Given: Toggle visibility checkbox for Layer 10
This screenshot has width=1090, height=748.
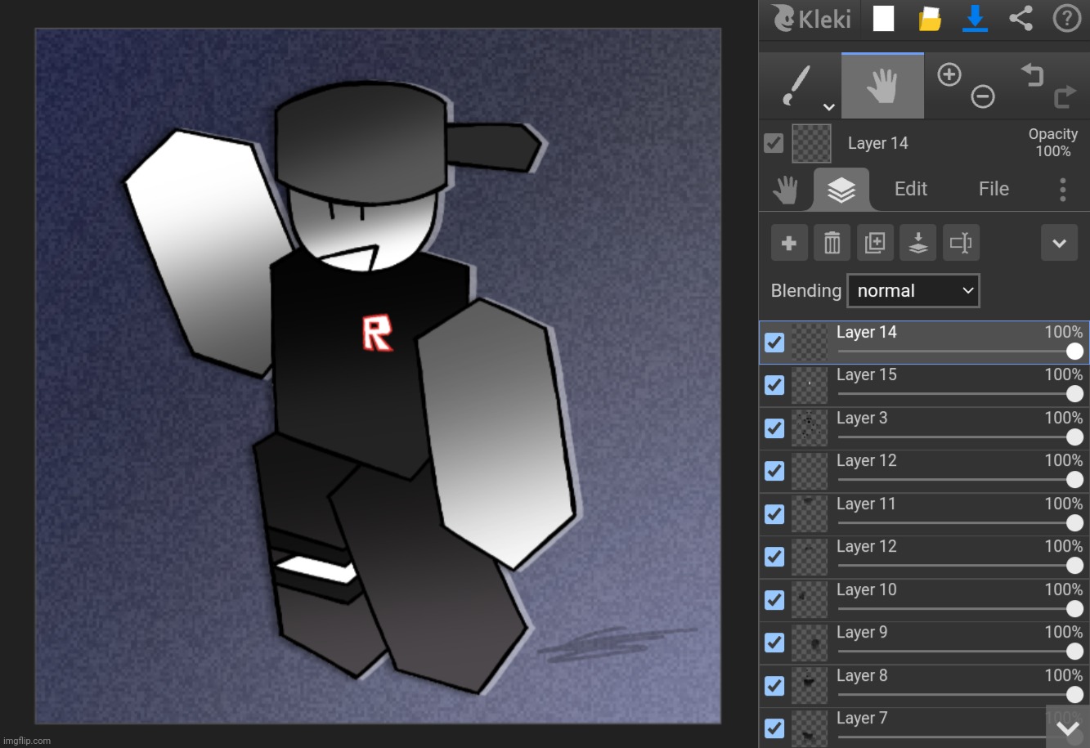Looking at the screenshot, I should point(774,600).
